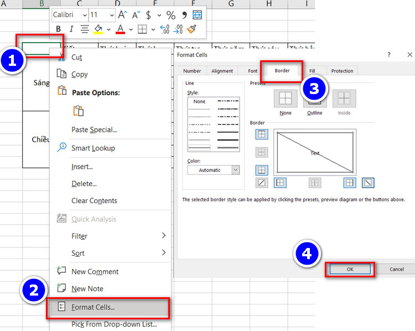Select column G header
The width and height of the screenshot is (415, 331).
[x=231, y=4]
